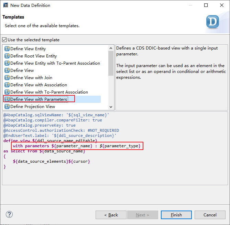
Task: Choose Define View with Parameters template
Action: (39, 99)
